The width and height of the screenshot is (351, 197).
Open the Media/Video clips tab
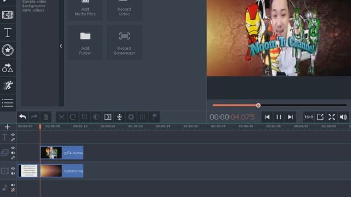pyautogui.click(x=8, y=15)
